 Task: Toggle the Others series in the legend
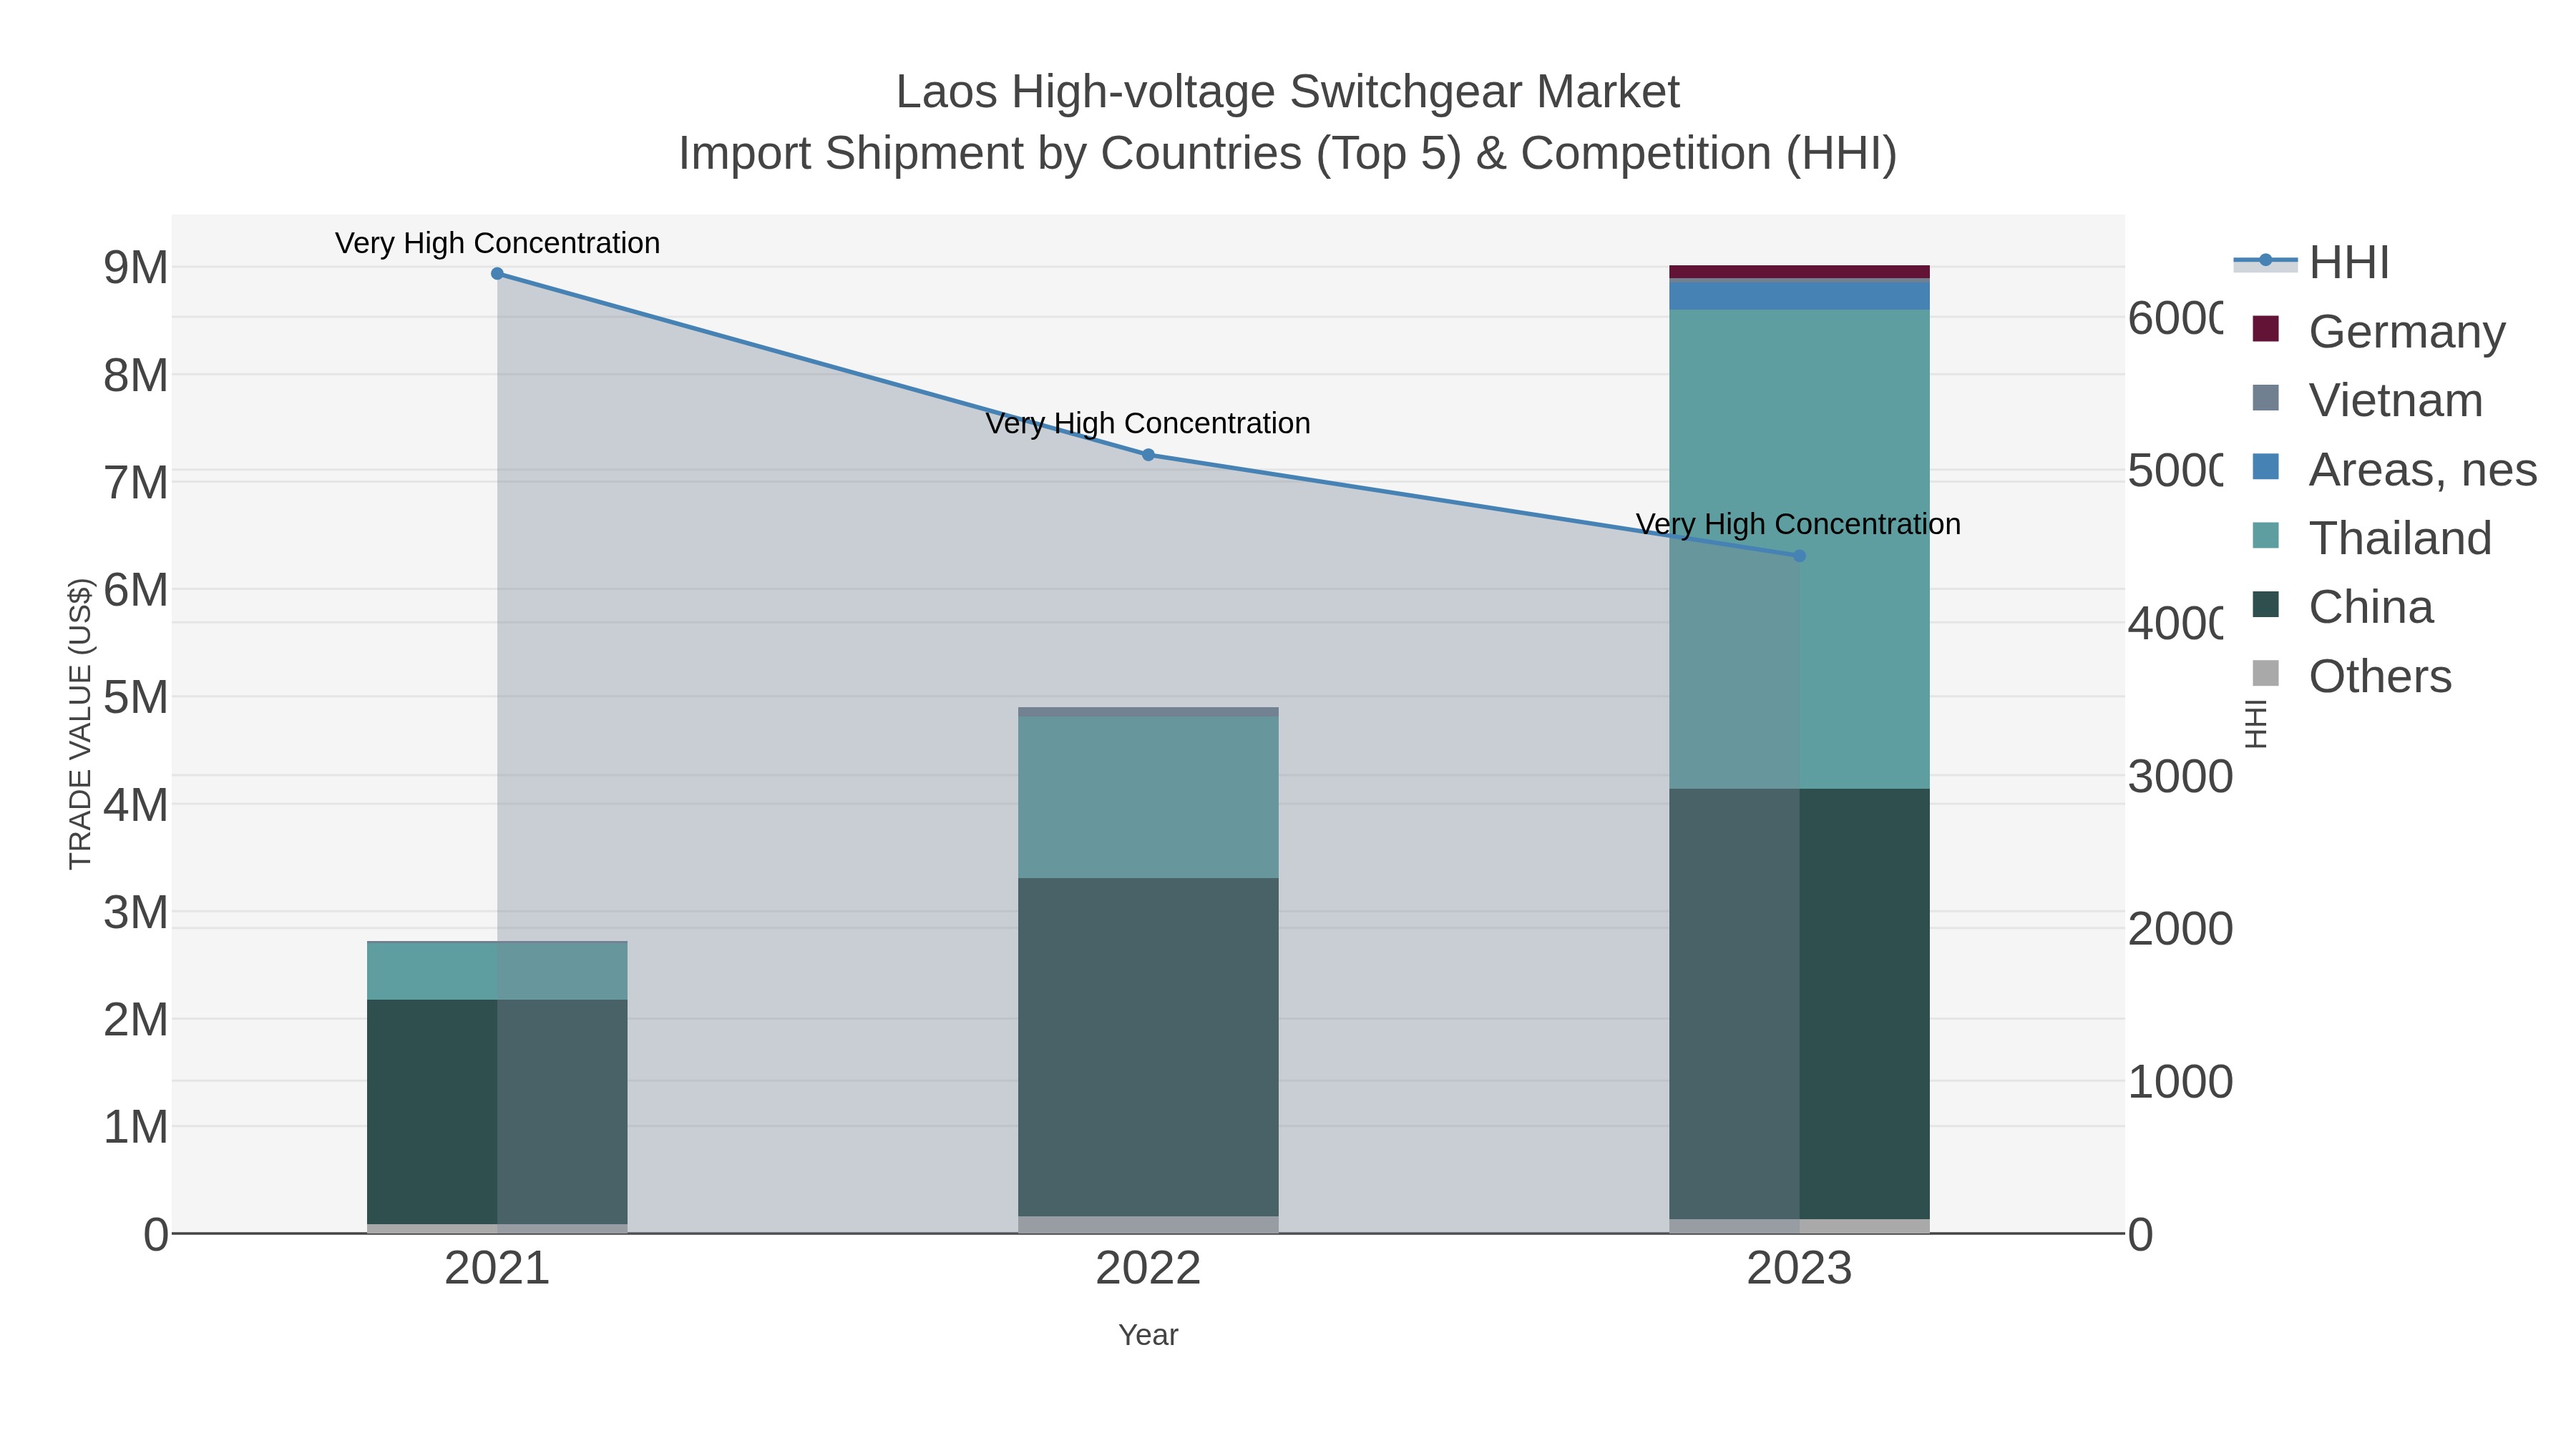click(2351, 676)
